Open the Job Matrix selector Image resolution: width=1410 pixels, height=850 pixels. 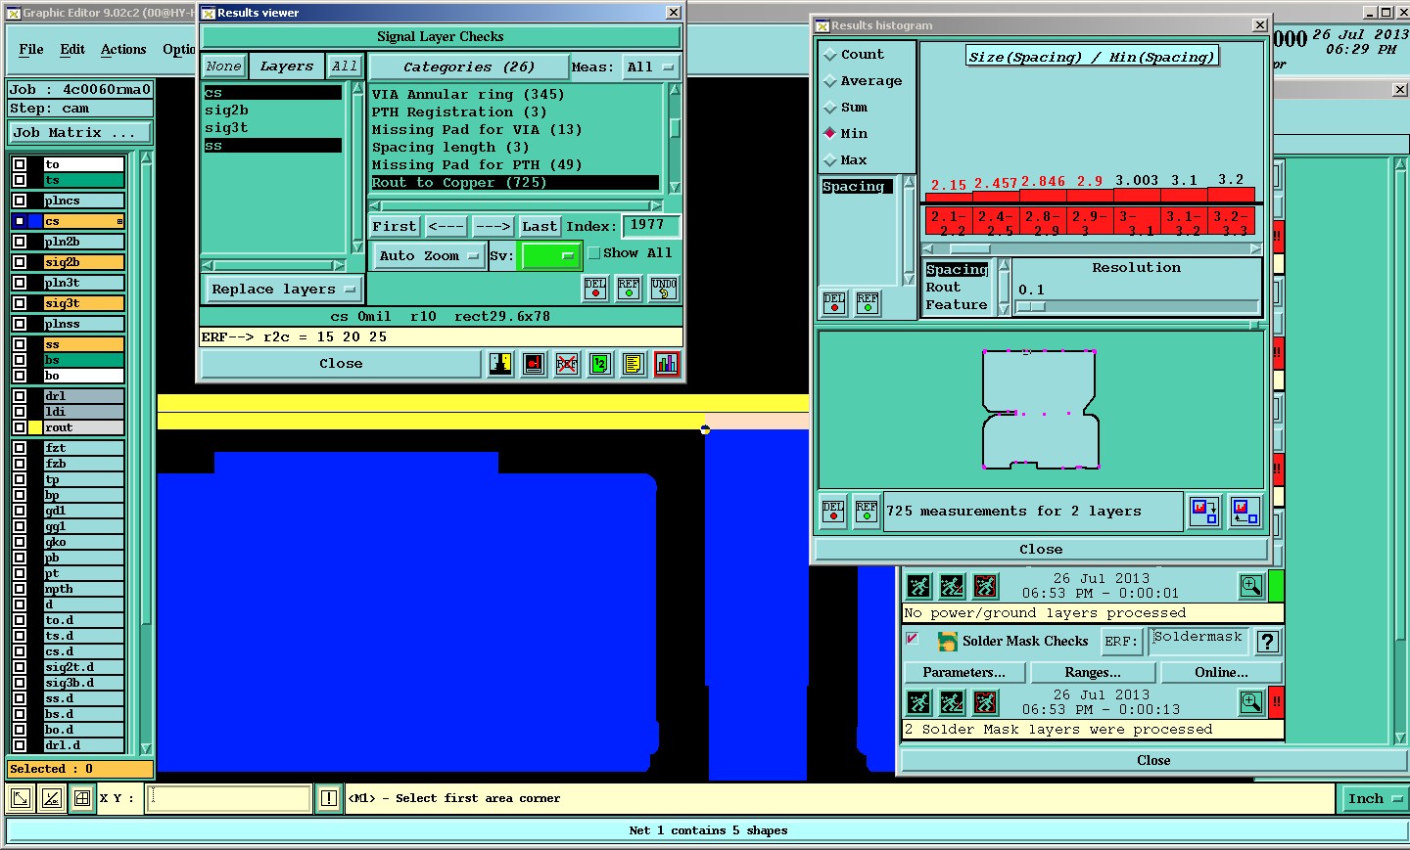[80, 133]
